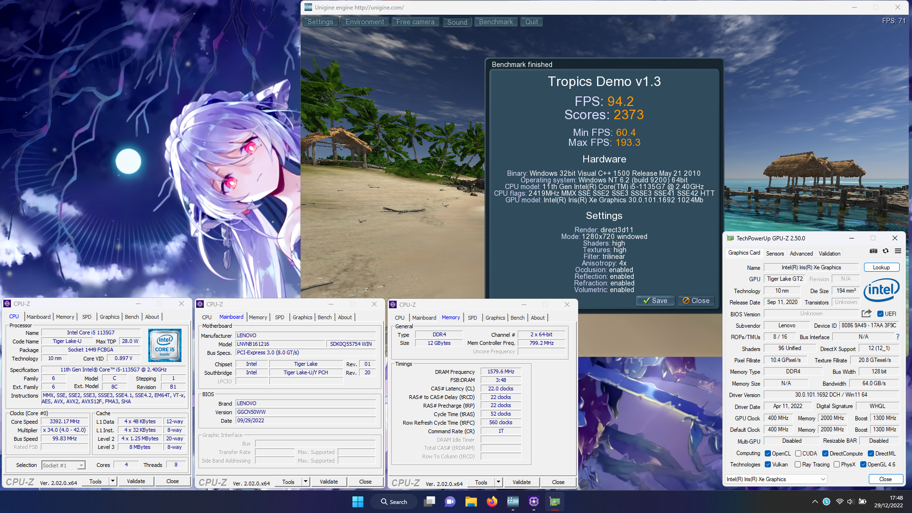912x513 pixels.
Task: Expand the Tools arrow in CPU-Z Mainboard window
Action: coord(305,482)
